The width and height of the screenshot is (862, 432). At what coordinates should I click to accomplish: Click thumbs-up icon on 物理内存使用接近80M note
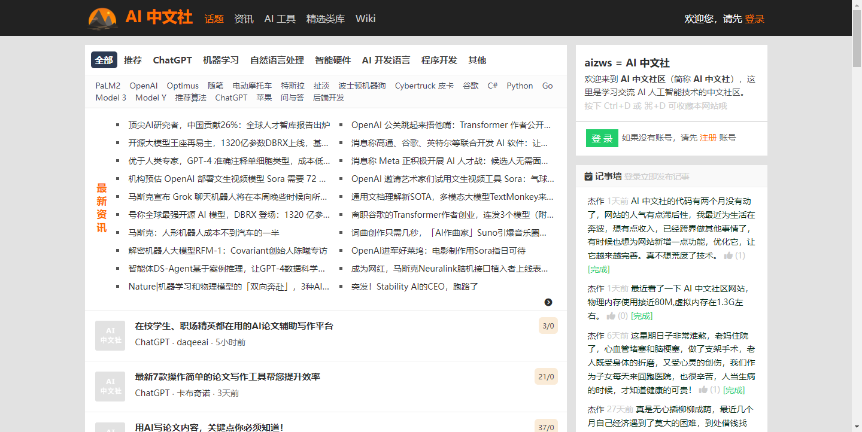611,316
